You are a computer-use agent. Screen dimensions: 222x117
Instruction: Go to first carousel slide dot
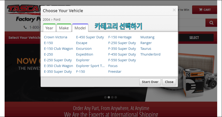[x=105, y=97]
